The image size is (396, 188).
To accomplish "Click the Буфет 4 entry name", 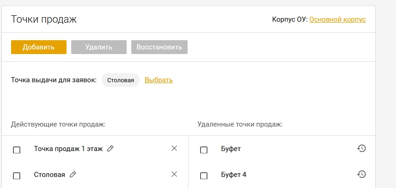I will click(x=234, y=175).
